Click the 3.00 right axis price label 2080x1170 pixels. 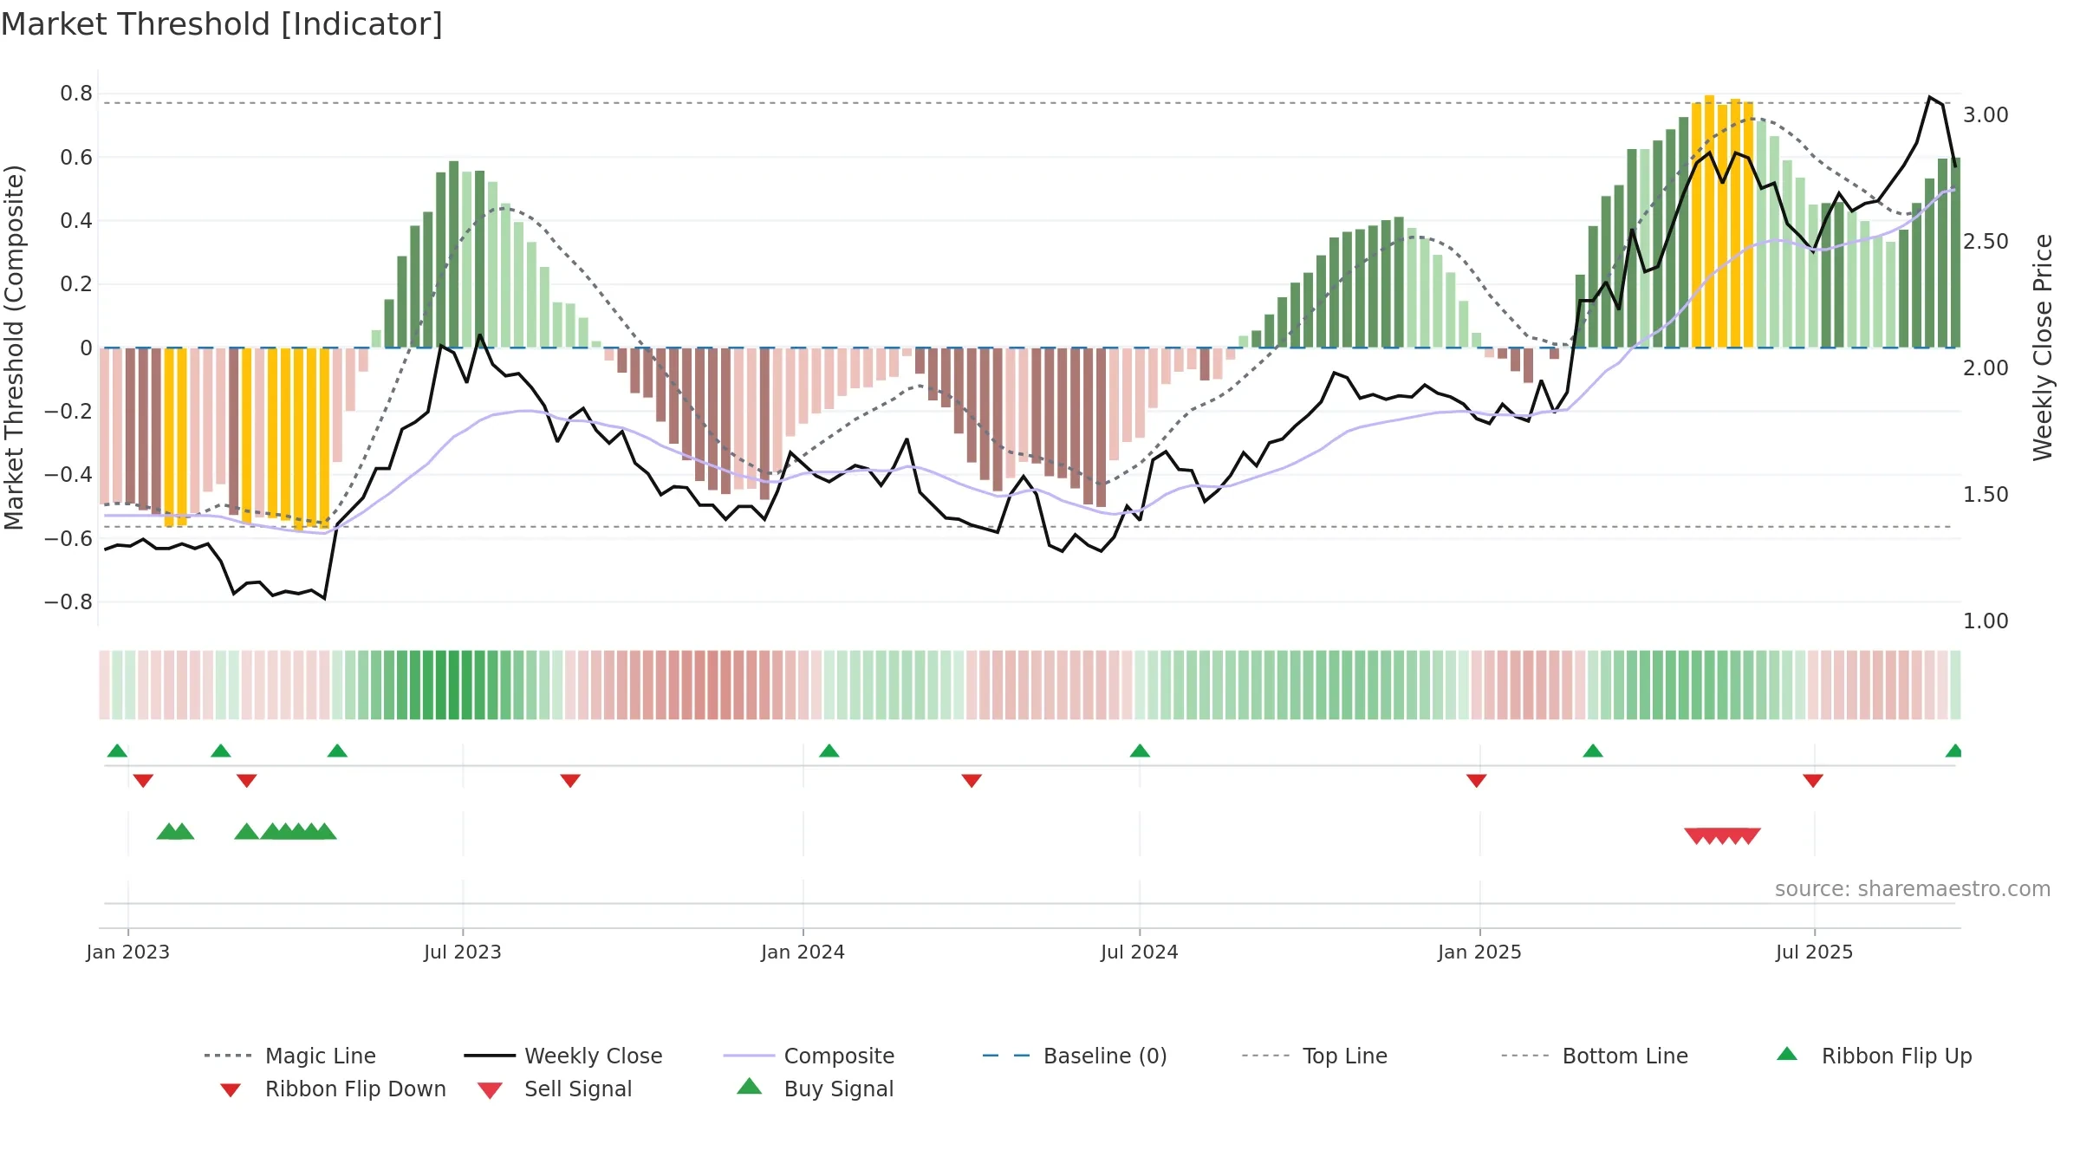pyautogui.click(x=1986, y=115)
